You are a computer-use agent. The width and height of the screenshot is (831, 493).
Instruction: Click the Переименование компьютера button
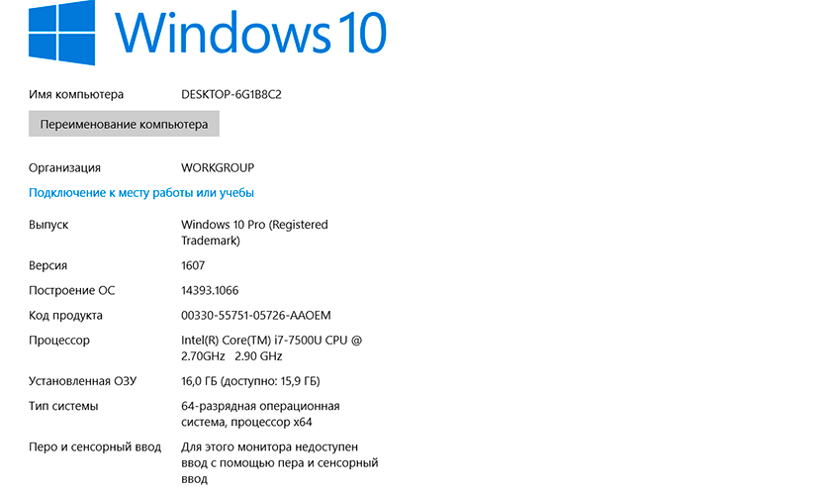124,124
